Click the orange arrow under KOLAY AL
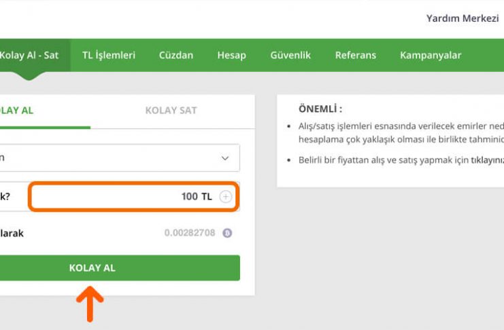Image resolution: width=504 pixels, height=330 pixels. pyautogui.click(x=90, y=304)
